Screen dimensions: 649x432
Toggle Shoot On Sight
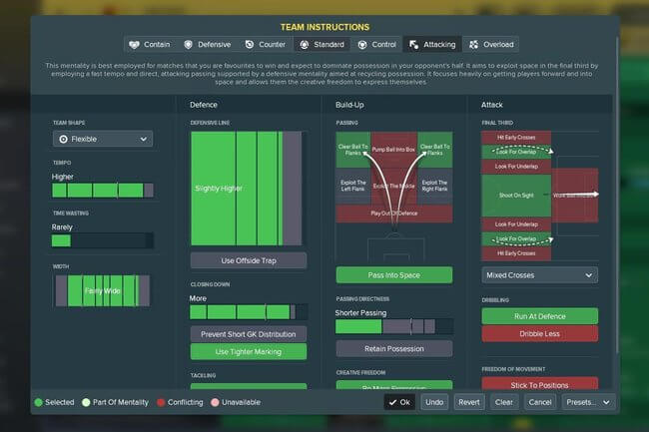516,196
